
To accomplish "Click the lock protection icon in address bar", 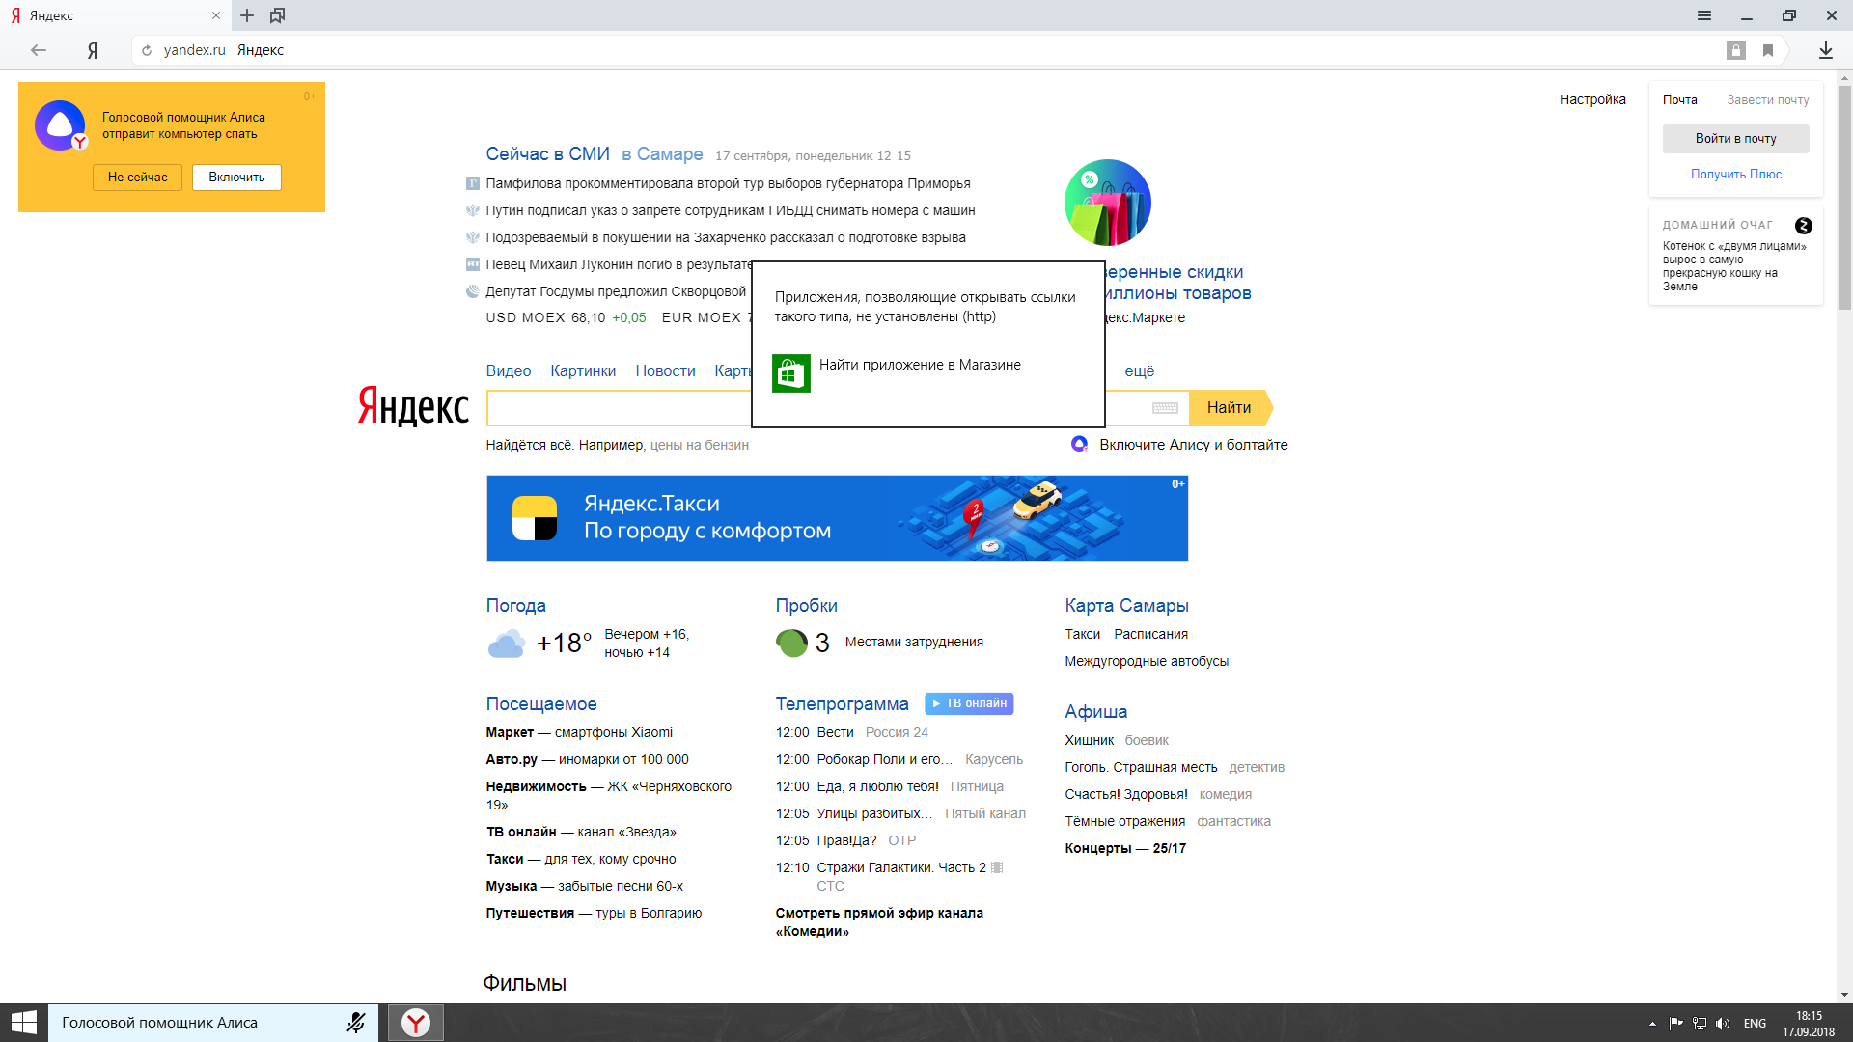I will click(x=1736, y=50).
